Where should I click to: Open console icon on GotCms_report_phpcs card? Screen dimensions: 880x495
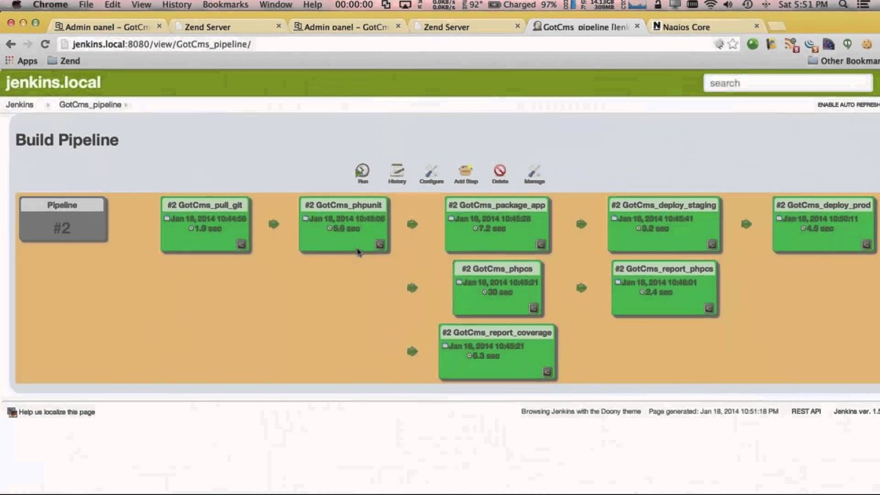point(709,308)
